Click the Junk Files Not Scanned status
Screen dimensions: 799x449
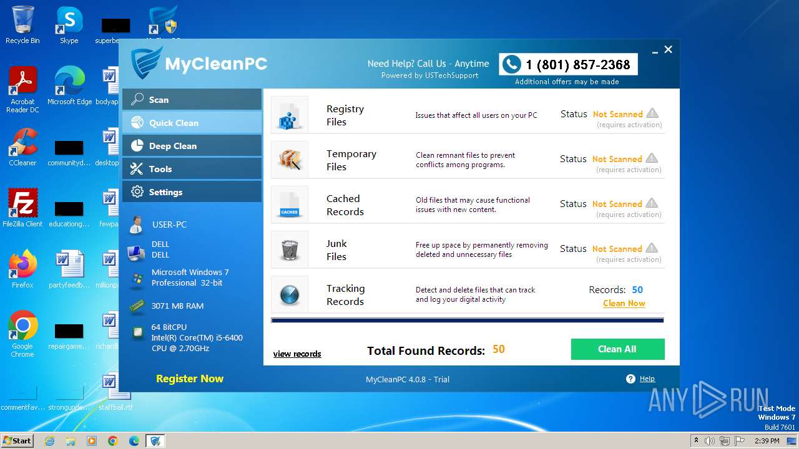click(x=617, y=249)
